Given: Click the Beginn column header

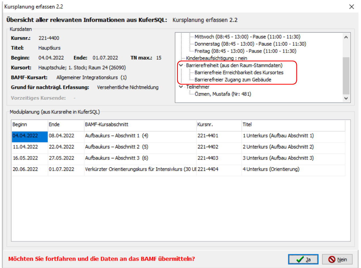Looking at the screenshot, I should pyautogui.click(x=29, y=124).
